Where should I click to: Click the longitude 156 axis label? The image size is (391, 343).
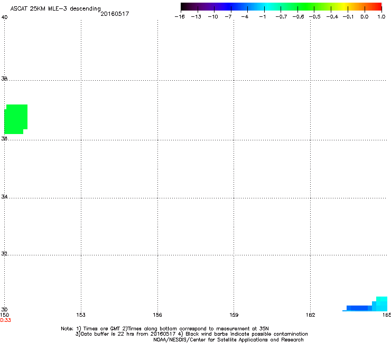[157, 315]
